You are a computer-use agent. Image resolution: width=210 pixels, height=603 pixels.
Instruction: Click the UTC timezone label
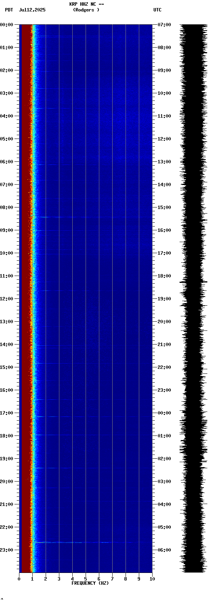pos(157,10)
